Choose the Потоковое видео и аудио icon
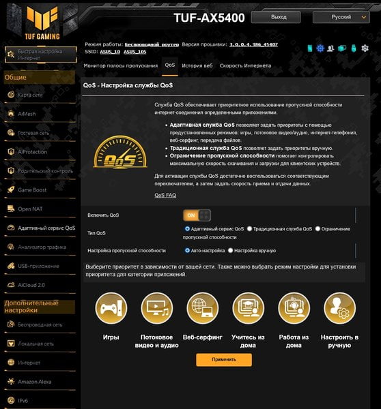The height and width of the screenshot is (409, 381). click(x=157, y=308)
